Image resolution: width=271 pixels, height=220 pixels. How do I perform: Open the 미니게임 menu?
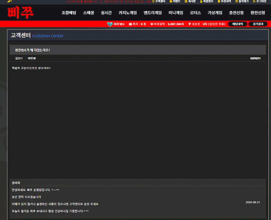[176, 13]
